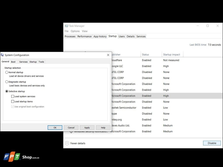Switch to the Performance tab
The height and width of the screenshot is (167, 223).
click(84, 36)
